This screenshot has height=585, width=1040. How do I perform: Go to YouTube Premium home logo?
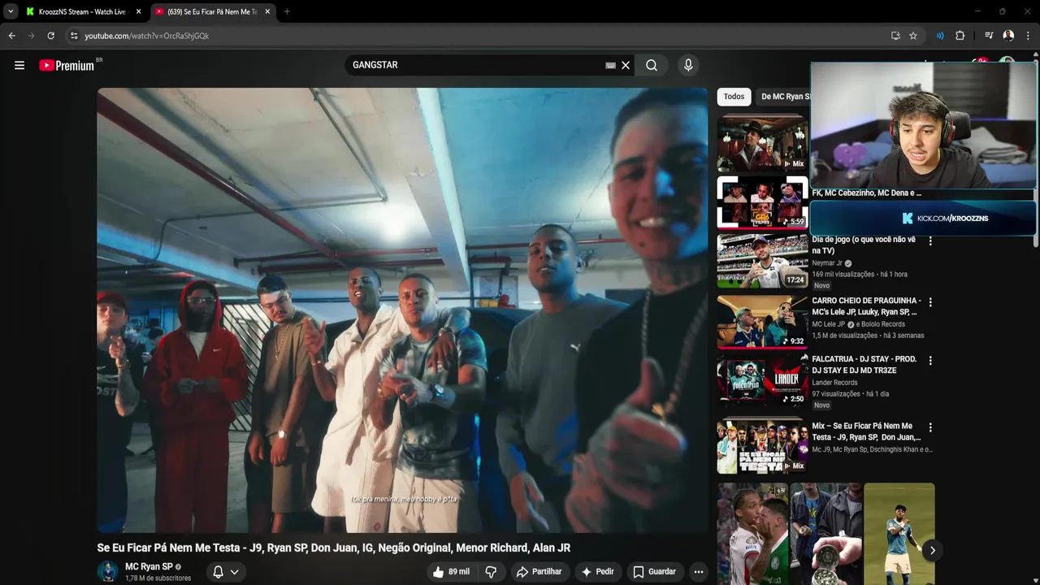coord(67,65)
